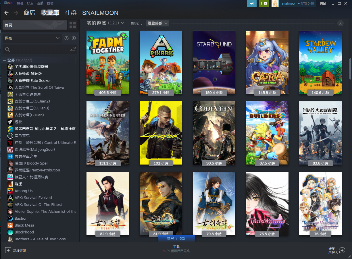The height and width of the screenshot is (259, 352).
Task: Click the library search field
Action: click(40, 49)
